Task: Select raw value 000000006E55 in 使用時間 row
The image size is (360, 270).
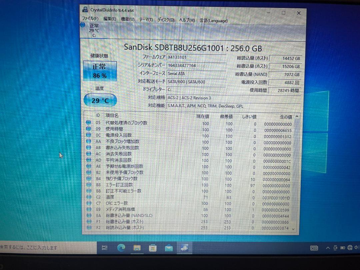Action: pos(278,130)
